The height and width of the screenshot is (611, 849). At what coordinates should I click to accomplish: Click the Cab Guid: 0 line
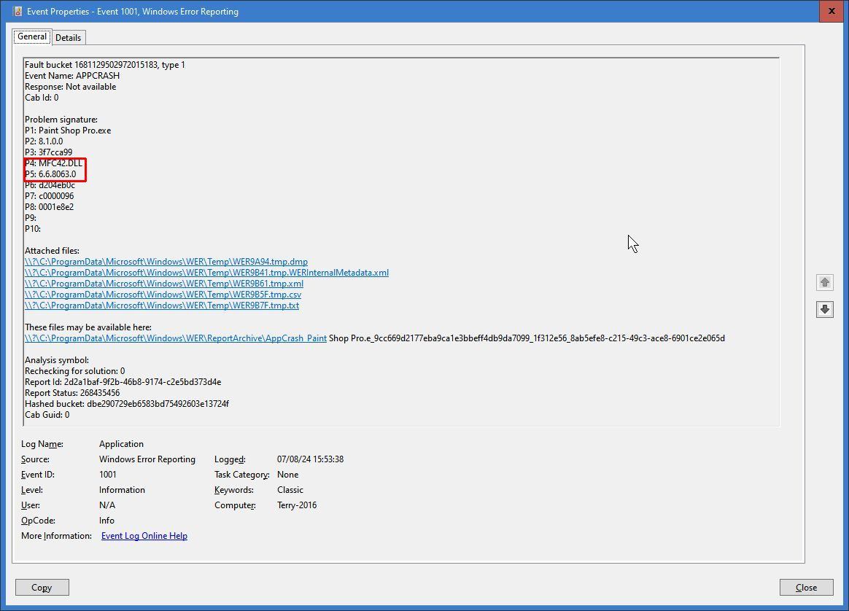[47, 415]
